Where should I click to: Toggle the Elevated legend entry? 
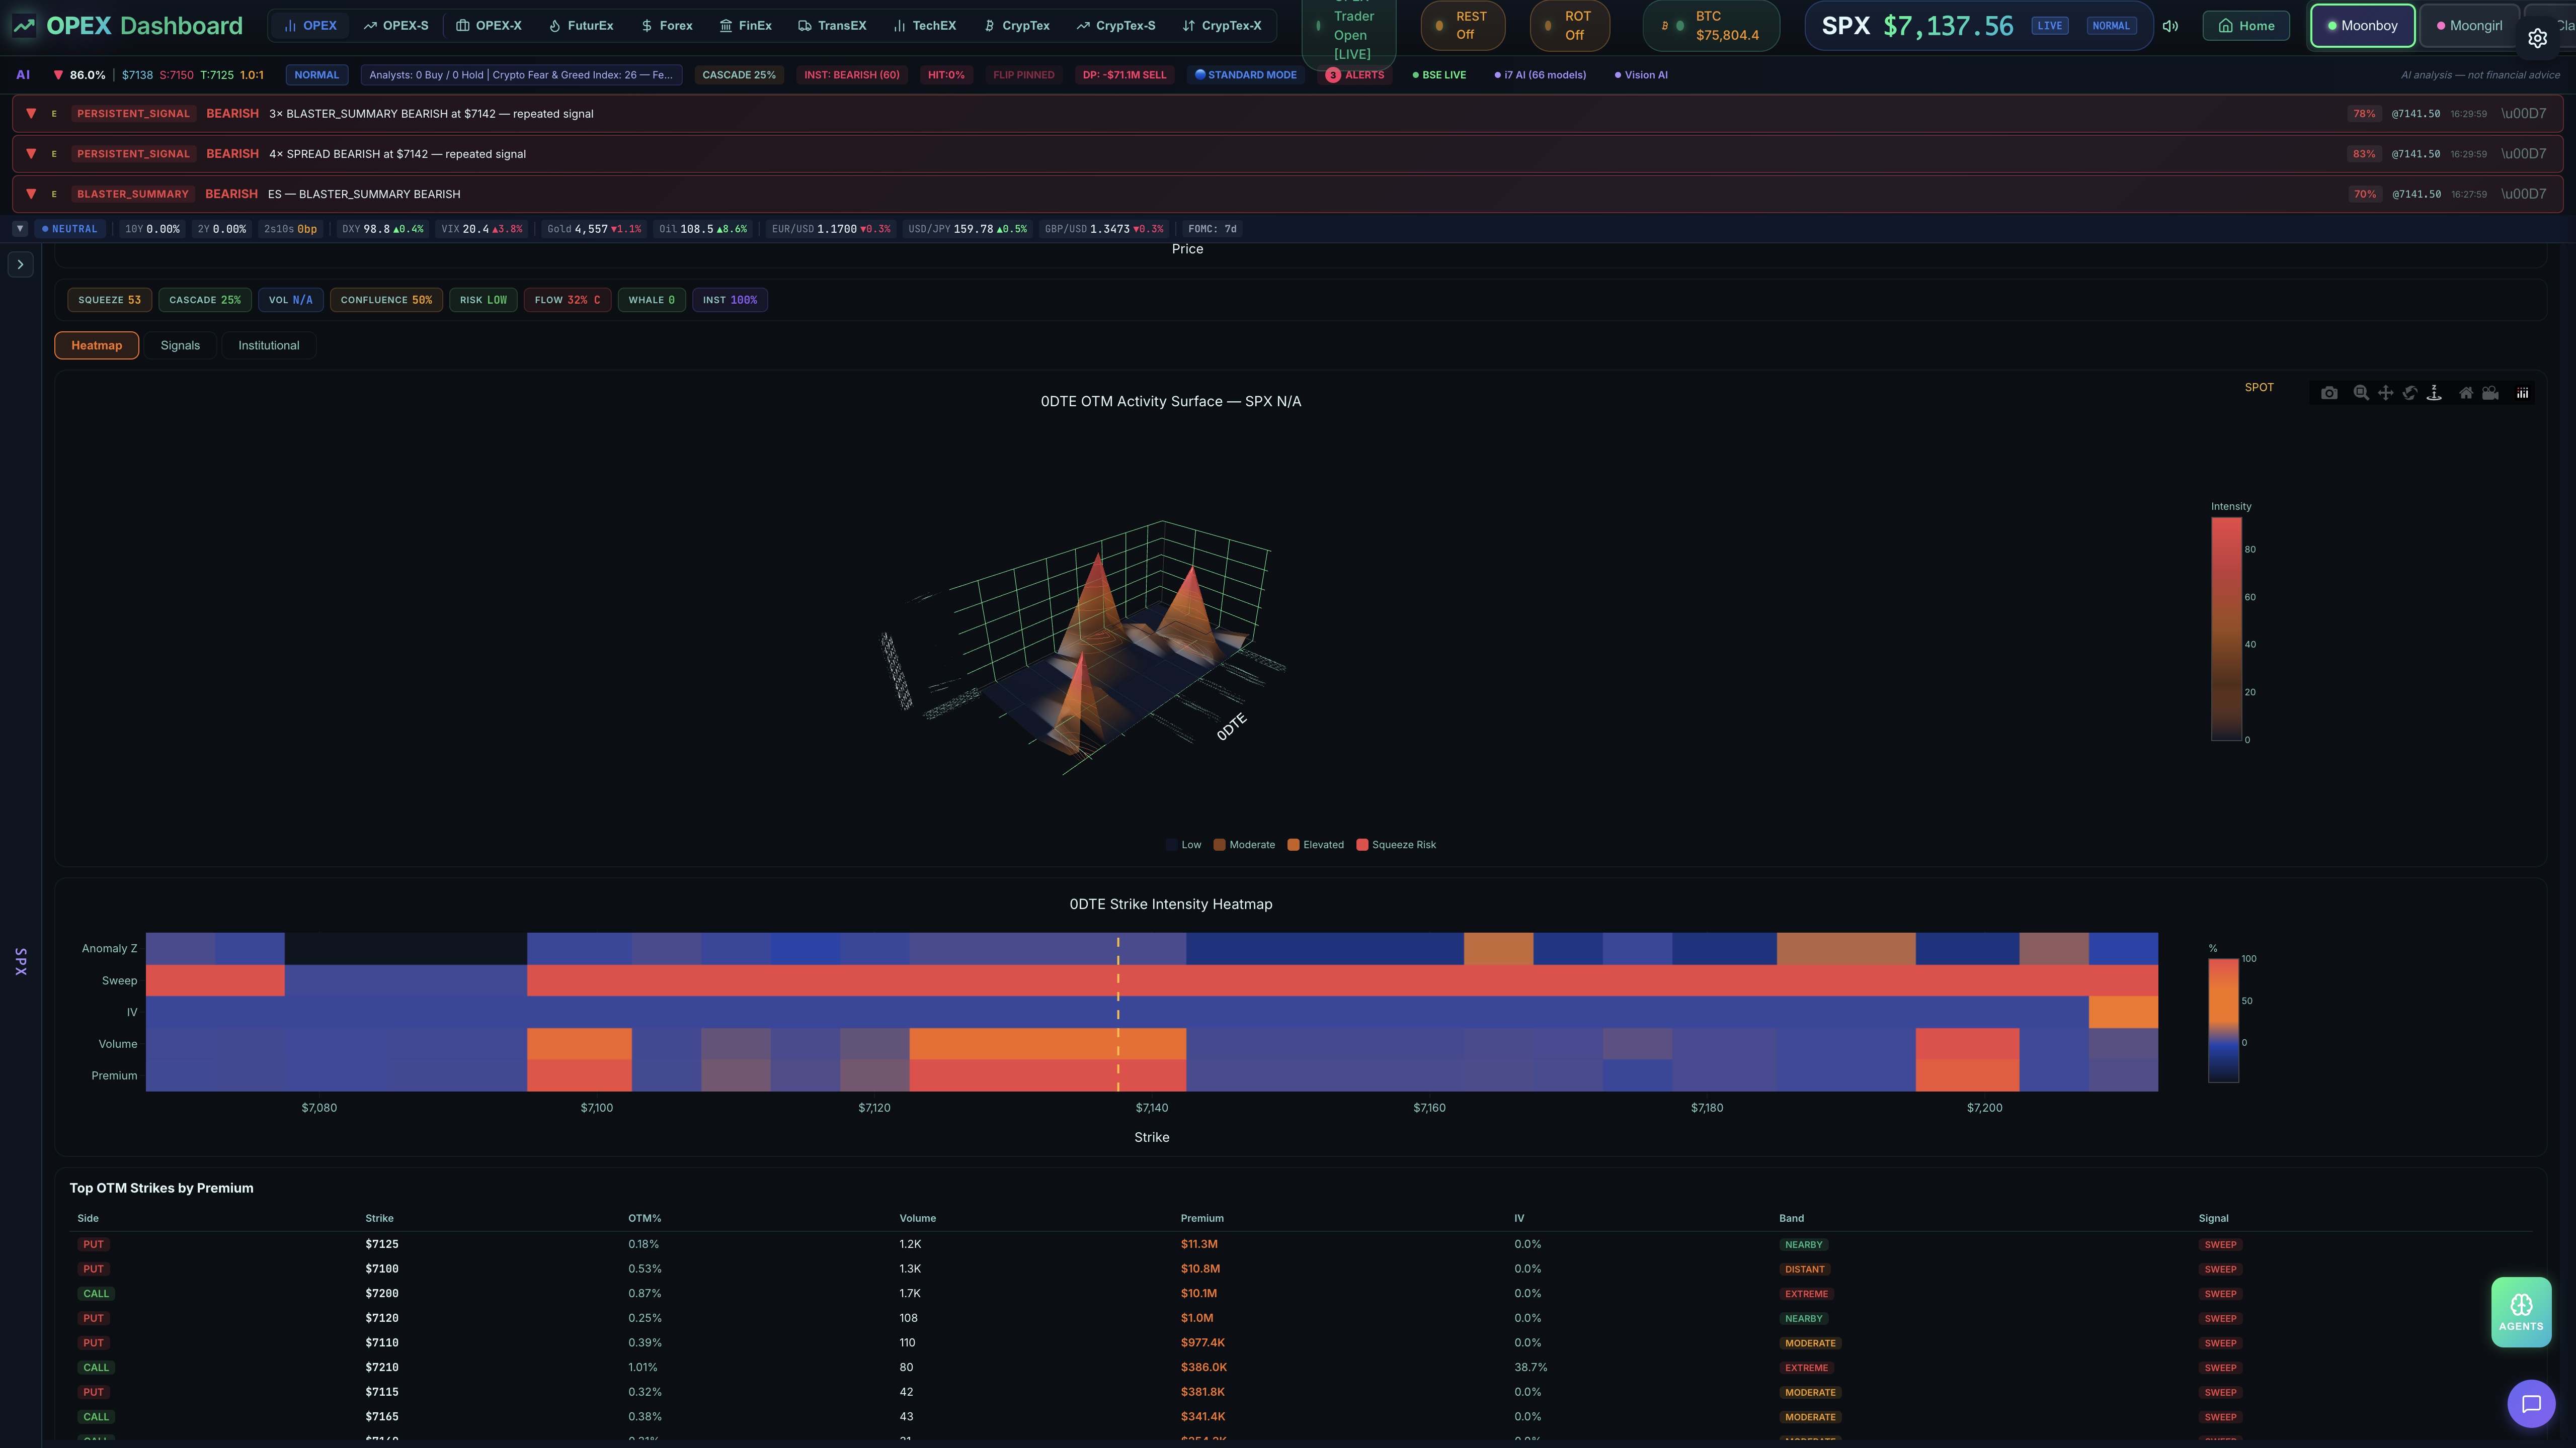(x=1316, y=845)
